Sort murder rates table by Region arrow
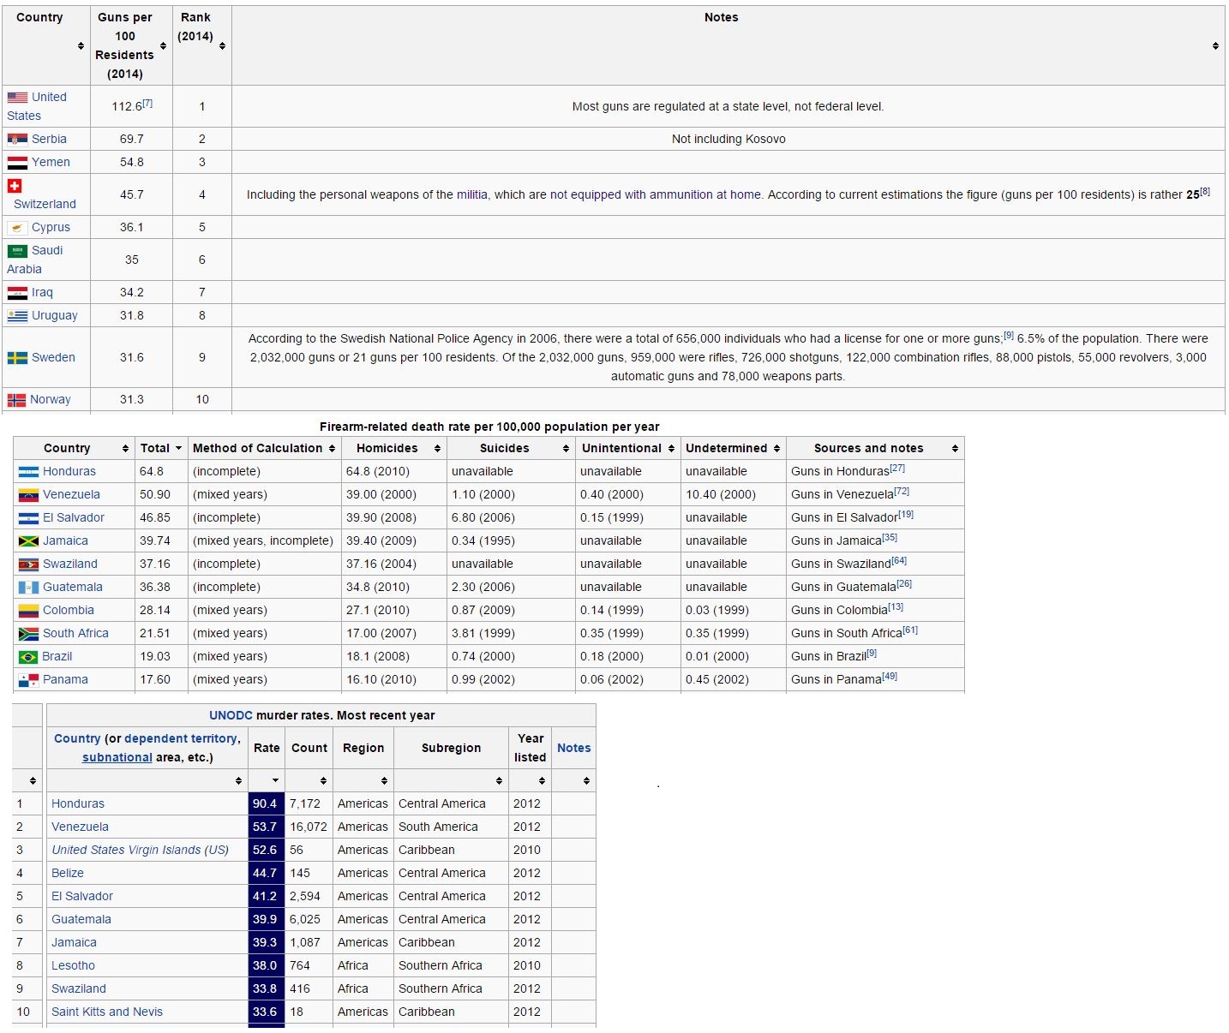1229x1033 pixels. point(384,780)
